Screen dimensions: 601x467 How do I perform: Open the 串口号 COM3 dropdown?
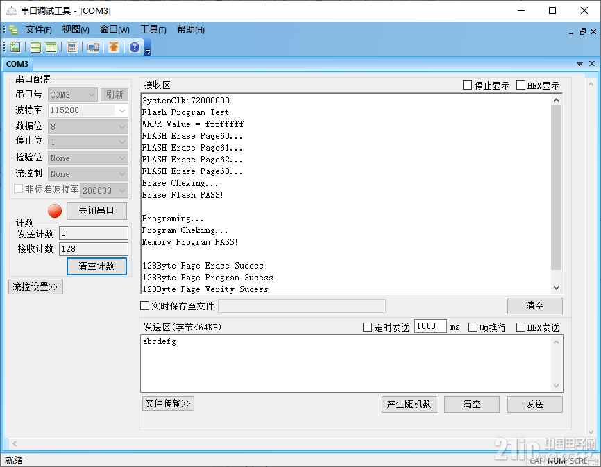point(73,94)
